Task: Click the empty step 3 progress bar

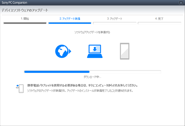Action: tap(115, 23)
